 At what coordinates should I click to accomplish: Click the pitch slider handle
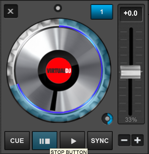[130, 72]
